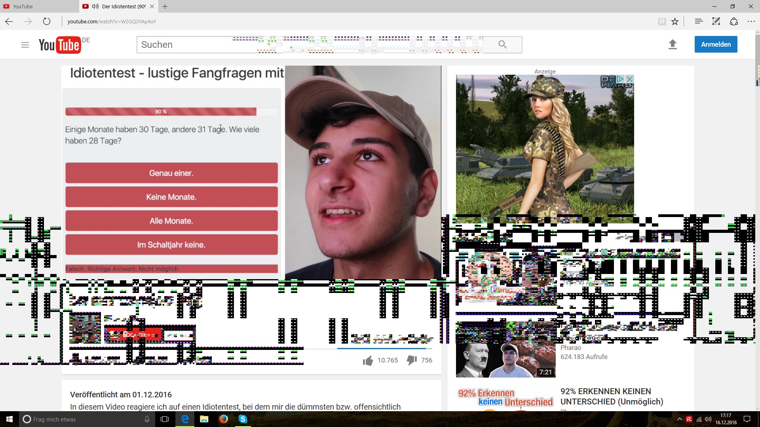Open a new browser tab
Screen dimensions: 760x427
(165, 6)
